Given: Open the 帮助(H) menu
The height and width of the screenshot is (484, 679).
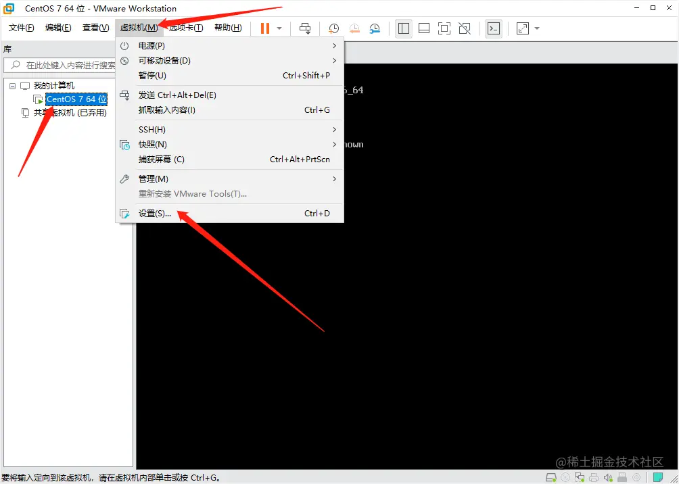Looking at the screenshot, I should coord(228,28).
